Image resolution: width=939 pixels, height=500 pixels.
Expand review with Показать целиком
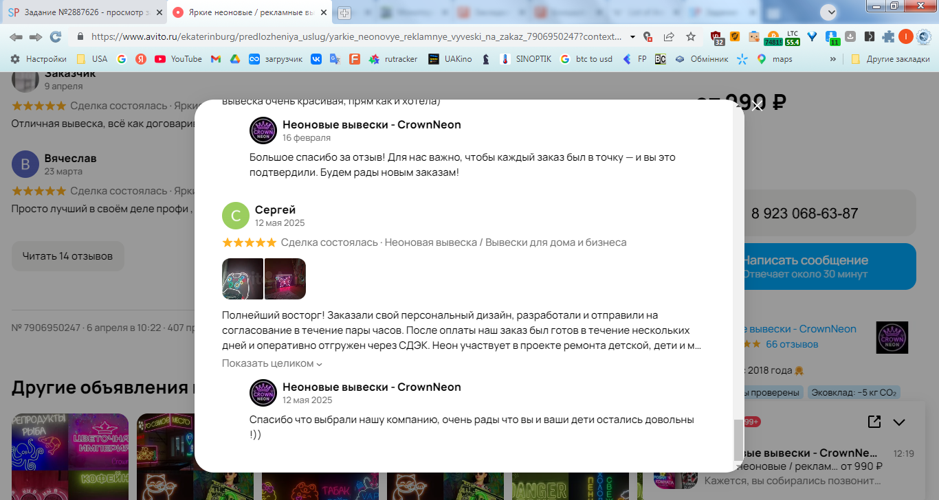272,363
